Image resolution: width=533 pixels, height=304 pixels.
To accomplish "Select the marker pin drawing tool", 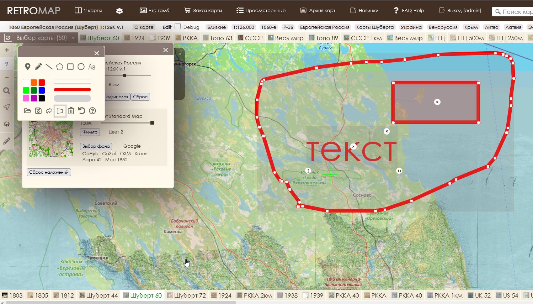I will [x=28, y=67].
